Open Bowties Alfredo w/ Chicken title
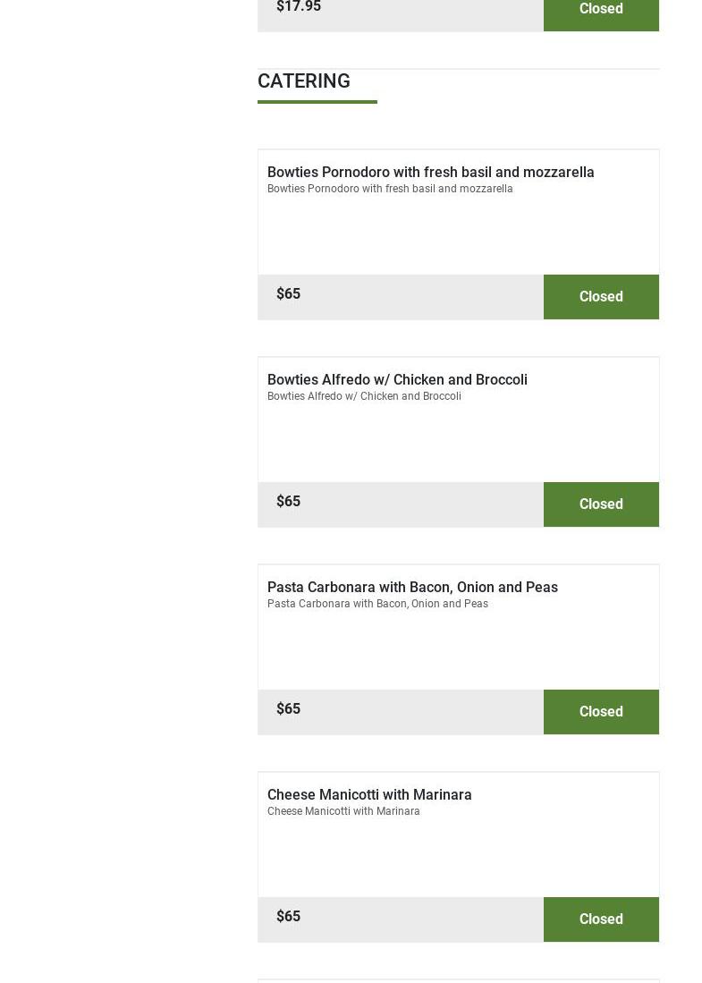 pyautogui.click(x=397, y=379)
